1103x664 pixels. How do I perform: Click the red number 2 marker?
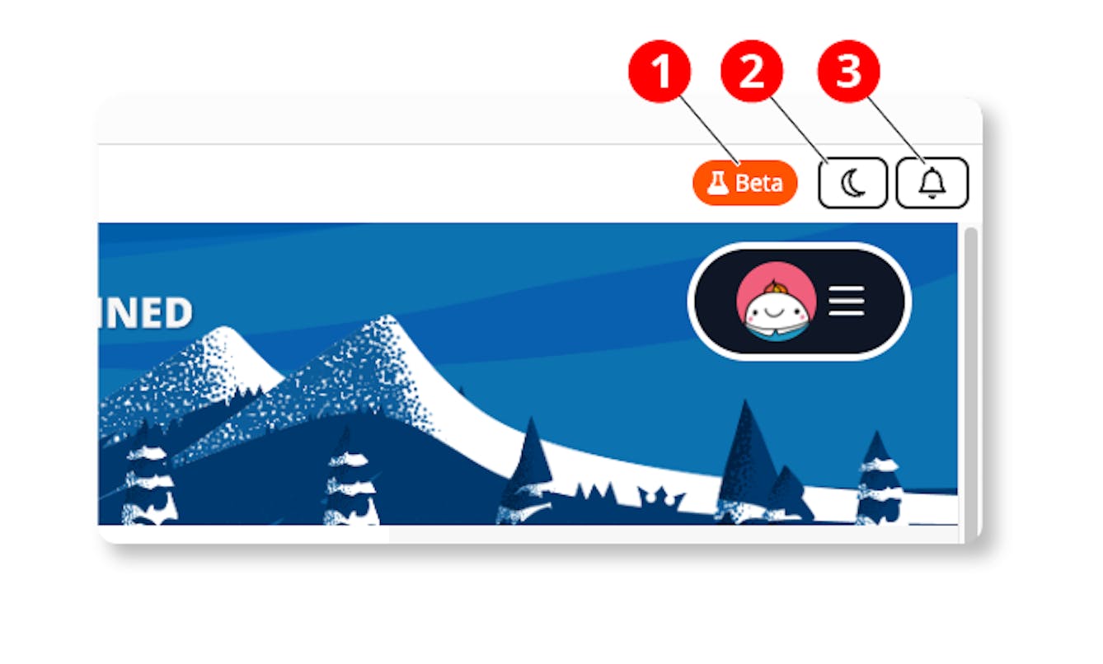[x=752, y=72]
